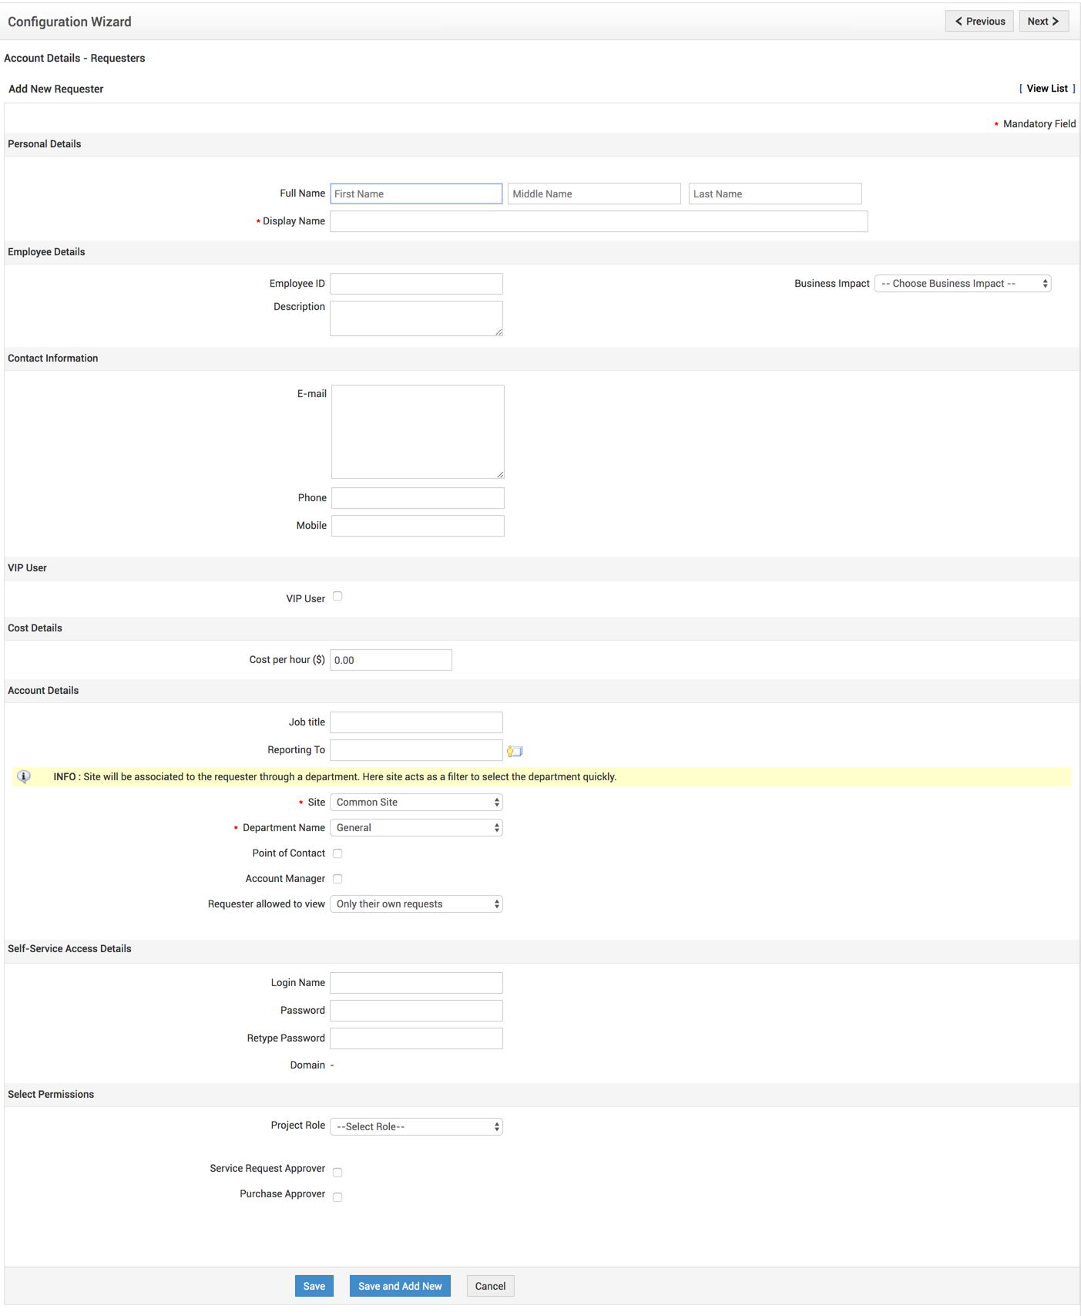Focus the Display Name field
This screenshot has height=1316, width=1081.
pyautogui.click(x=599, y=221)
